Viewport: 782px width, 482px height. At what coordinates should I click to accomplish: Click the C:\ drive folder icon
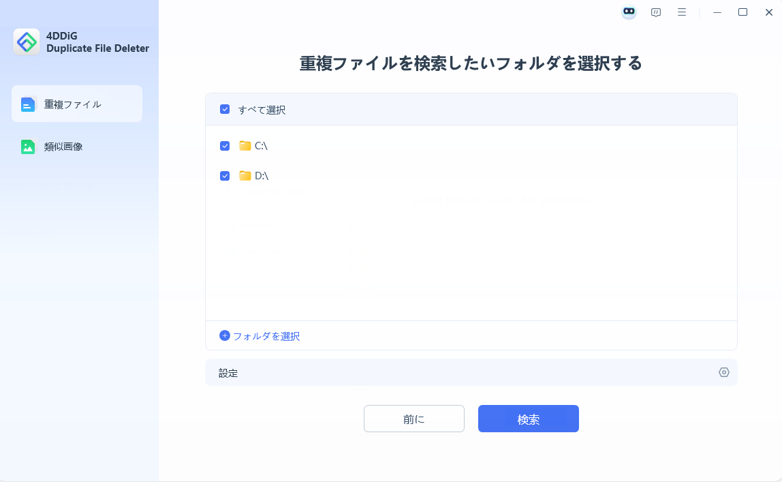click(x=245, y=145)
